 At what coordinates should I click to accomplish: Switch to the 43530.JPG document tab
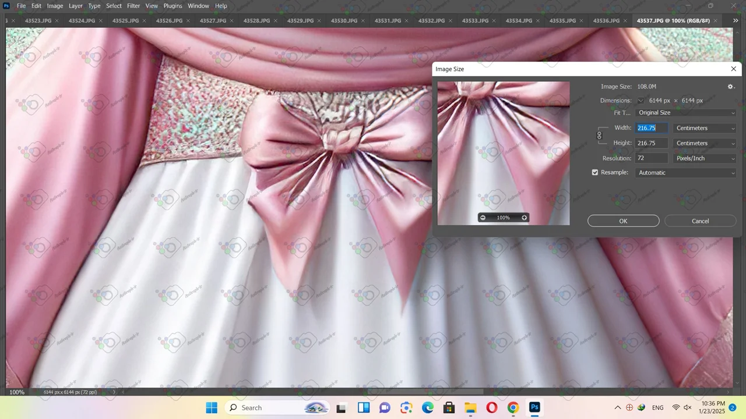344,21
